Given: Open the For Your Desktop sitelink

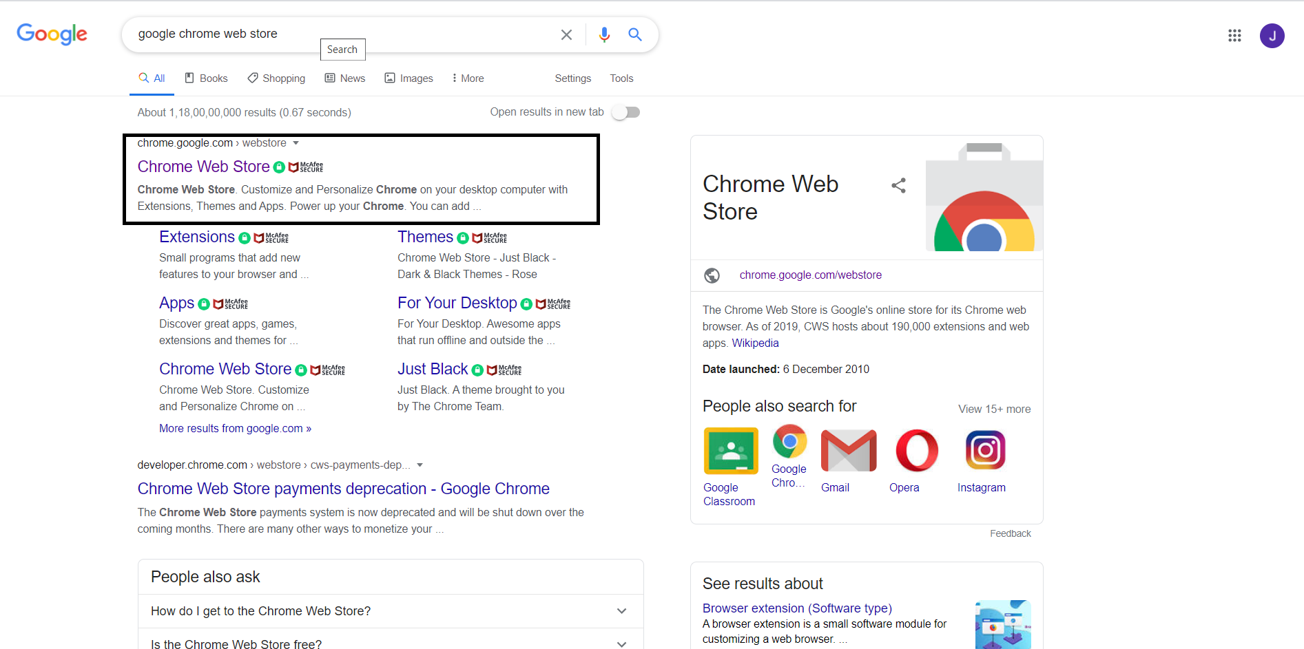Looking at the screenshot, I should tap(457, 303).
